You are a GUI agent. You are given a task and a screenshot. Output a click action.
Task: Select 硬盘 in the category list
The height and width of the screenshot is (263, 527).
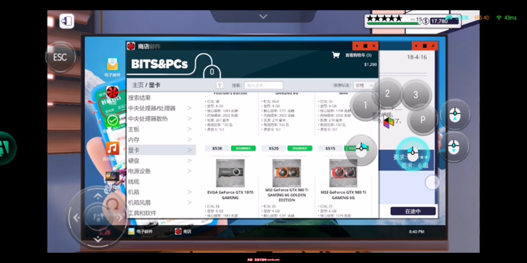[x=134, y=161]
